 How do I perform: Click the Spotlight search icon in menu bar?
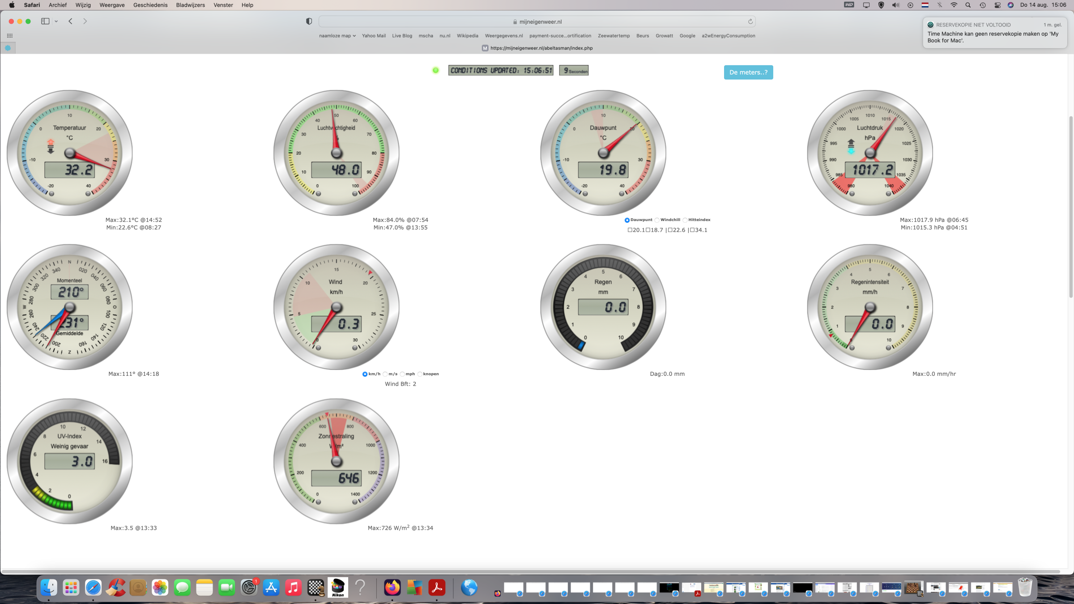968,5
